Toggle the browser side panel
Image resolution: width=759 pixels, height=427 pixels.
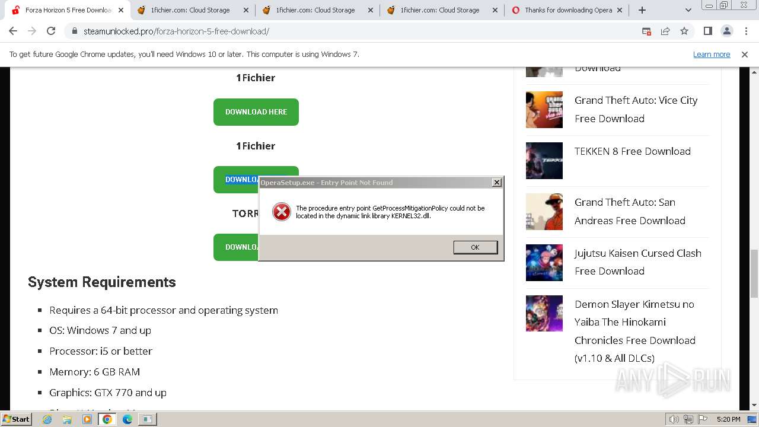pos(707,31)
